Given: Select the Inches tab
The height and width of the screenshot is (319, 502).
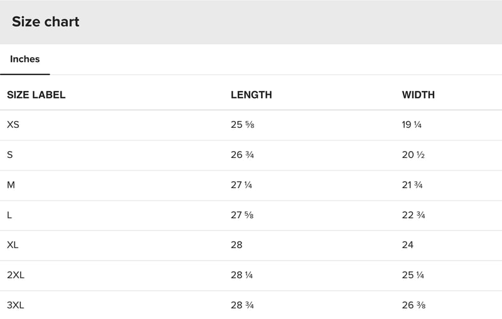Looking at the screenshot, I should 25,59.
